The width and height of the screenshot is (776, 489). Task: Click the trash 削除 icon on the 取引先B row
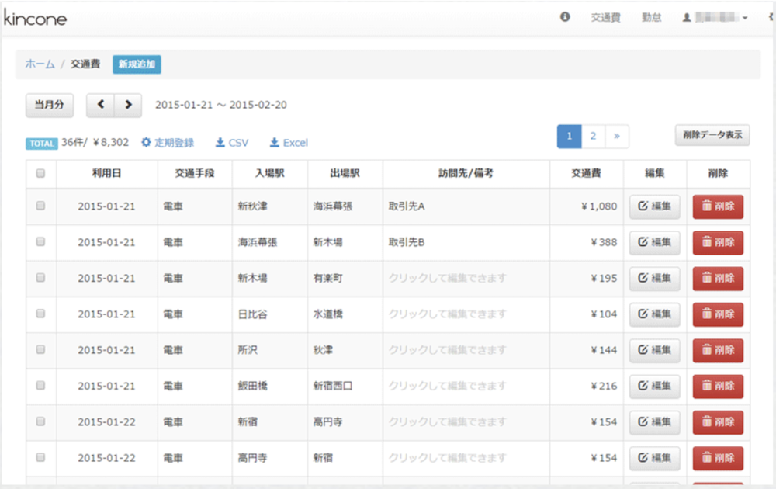click(707, 242)
